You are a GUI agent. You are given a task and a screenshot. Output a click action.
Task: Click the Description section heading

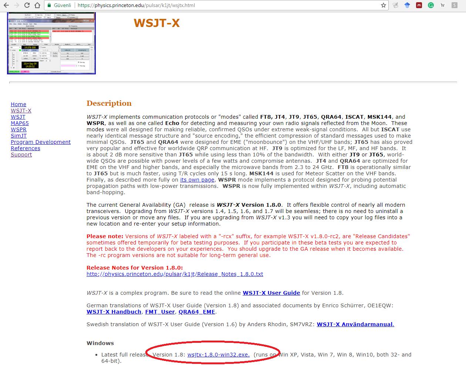[109, 103]
